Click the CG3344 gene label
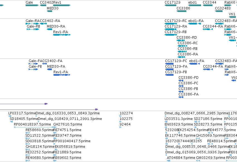The width and height of the screenshot is (237, 162). (x=209, y=3)
